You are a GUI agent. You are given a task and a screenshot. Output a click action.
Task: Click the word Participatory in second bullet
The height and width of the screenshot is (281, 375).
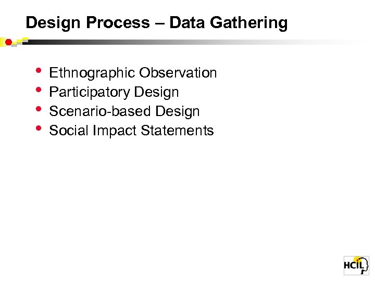click(x=89, y=93)
